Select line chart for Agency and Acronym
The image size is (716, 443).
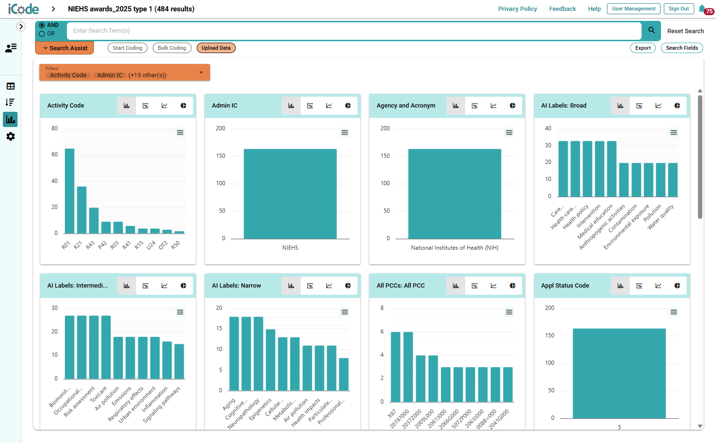[494, 106]
